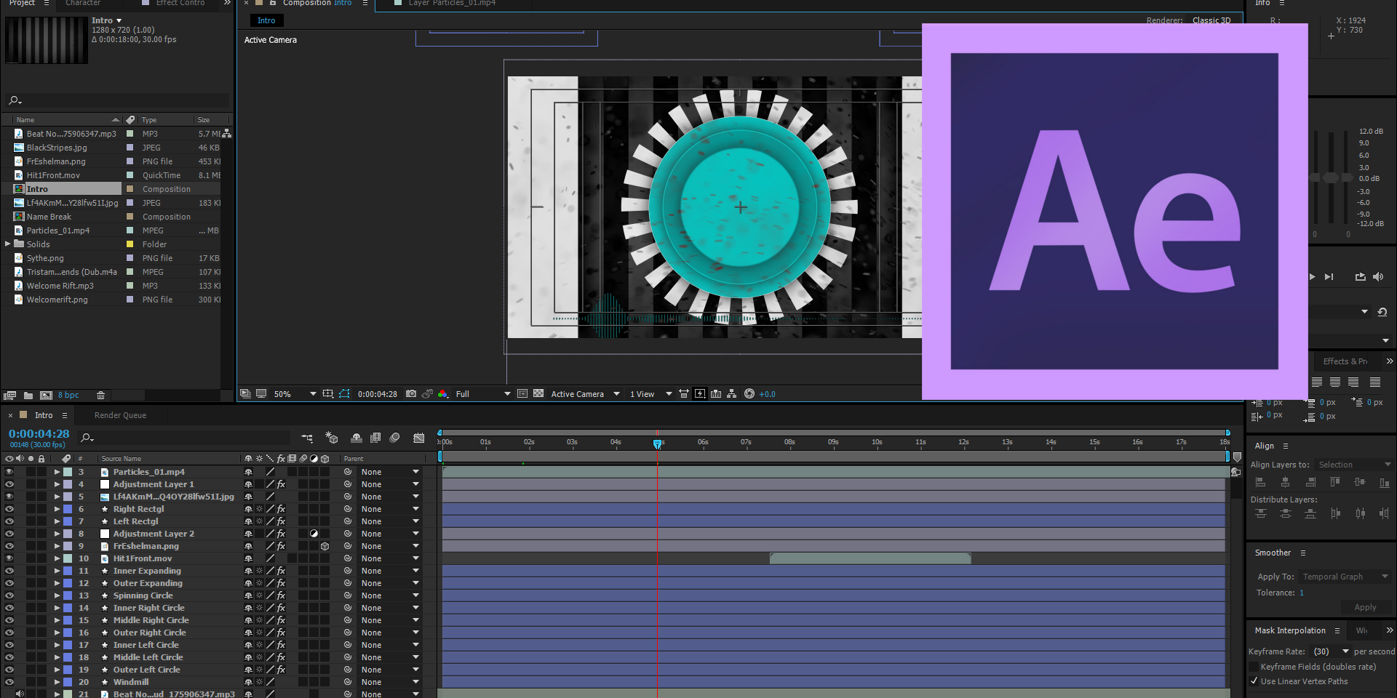1397x698 pixels.
Task: Create a new composition from Project panel
Action: [46, 396]
